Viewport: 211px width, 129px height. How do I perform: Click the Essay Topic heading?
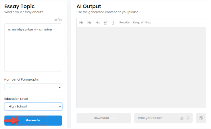(20, 6)
